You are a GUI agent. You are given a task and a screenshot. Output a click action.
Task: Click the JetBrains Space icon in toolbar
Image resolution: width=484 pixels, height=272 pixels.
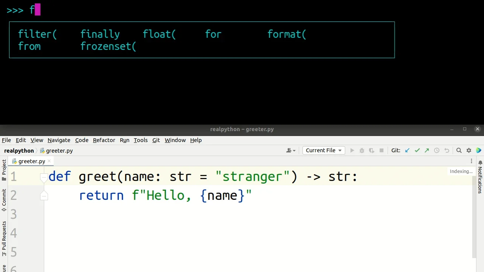click(x=479, y=150)
